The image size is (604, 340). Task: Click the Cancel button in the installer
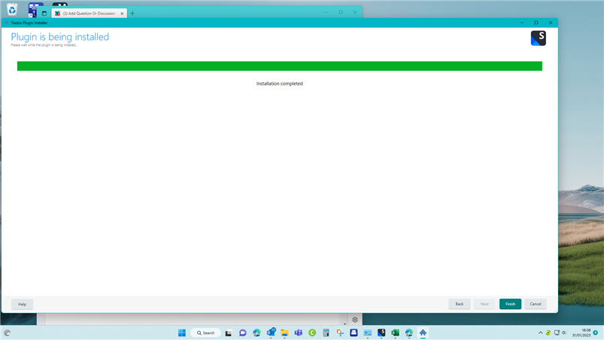(x=536, y=304)
